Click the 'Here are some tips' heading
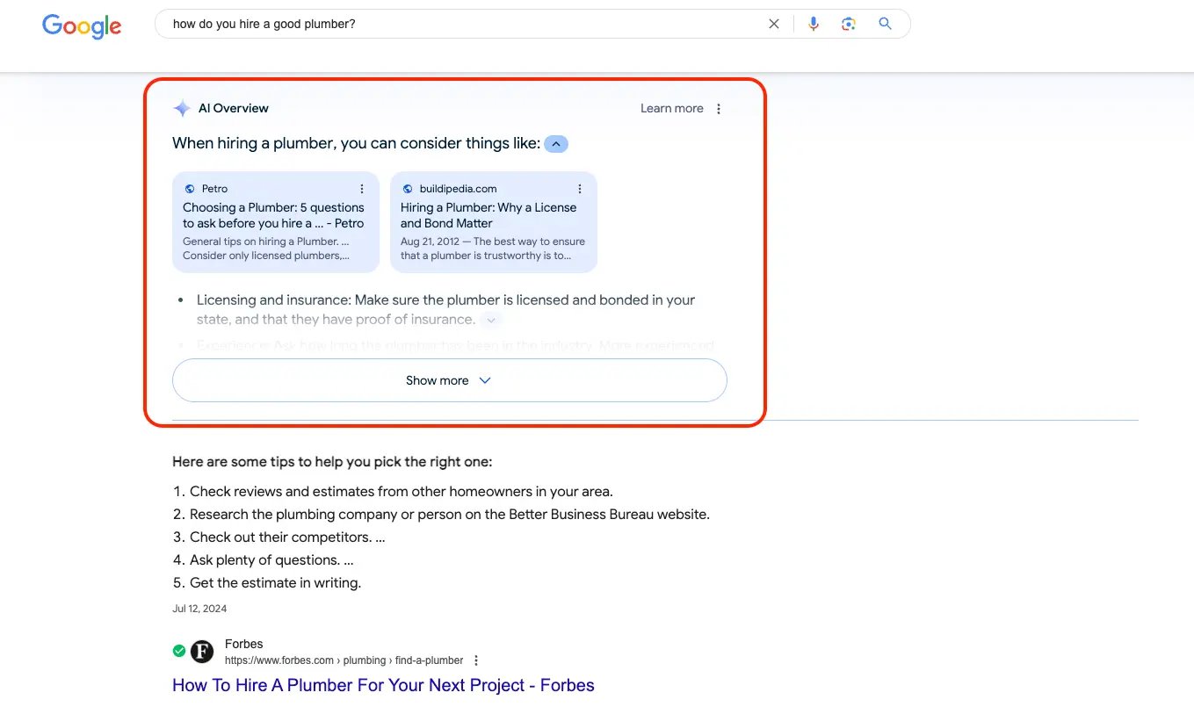 coord(332,462)
